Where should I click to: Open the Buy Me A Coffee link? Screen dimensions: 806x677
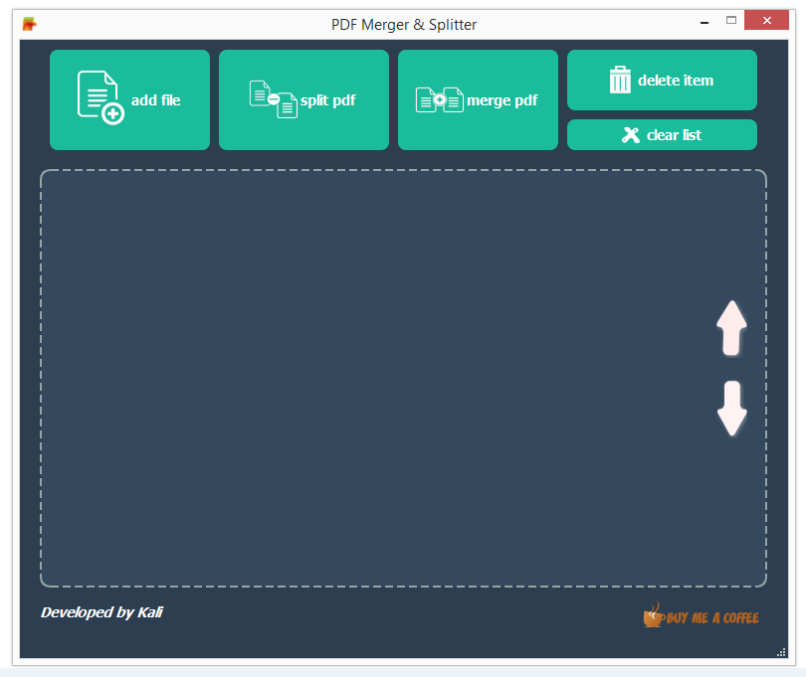702,615
